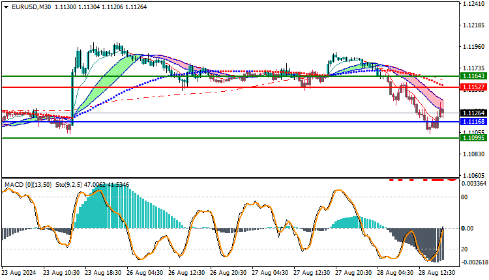Select the EURUSD,M30 symbol title
The width and height of the screenshot is (489, 280).
31,7
